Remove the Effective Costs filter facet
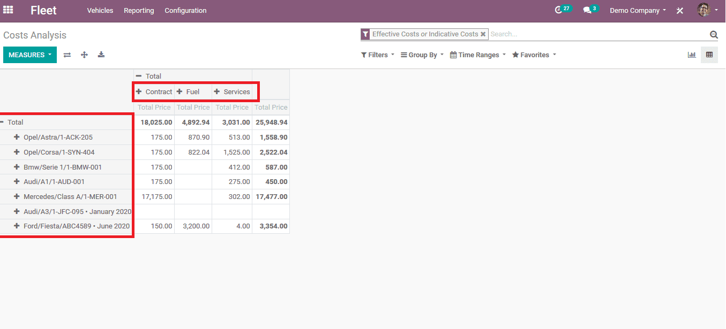 [483, 34]
